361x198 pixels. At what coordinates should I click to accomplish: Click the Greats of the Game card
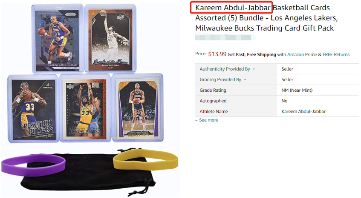coord(110,38)
